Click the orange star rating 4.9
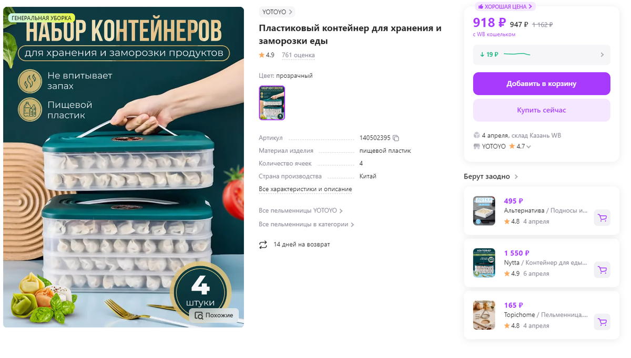Viewport: 631px width, 358px height. point(262,55)
